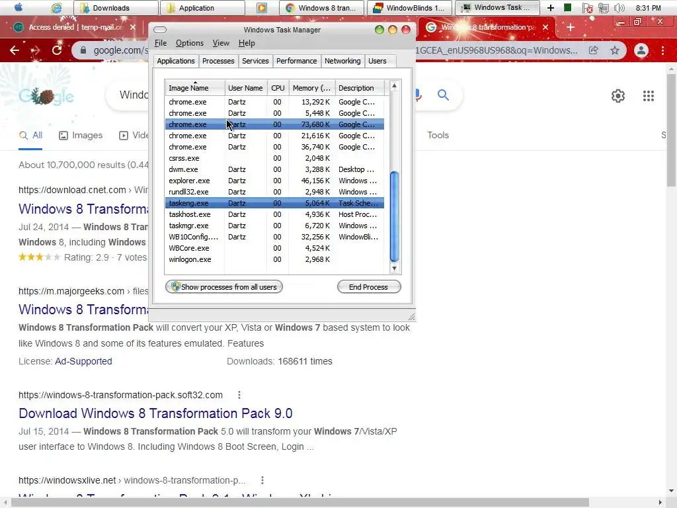Bookmark this page with star icon

point(615,50)
